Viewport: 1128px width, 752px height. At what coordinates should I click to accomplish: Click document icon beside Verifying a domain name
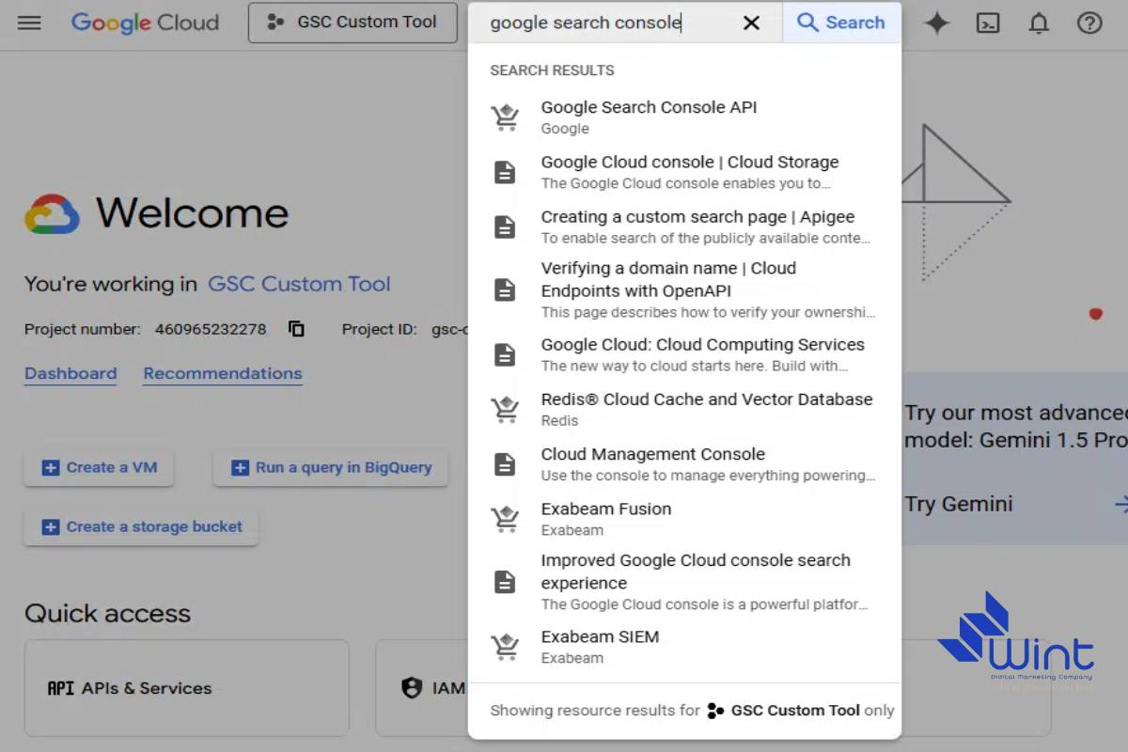point(505,290)
